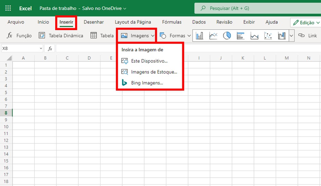Open the Formas dropdown
This screenshot has width=321, height=186.
pyautogui.click(x=175, y=36)
